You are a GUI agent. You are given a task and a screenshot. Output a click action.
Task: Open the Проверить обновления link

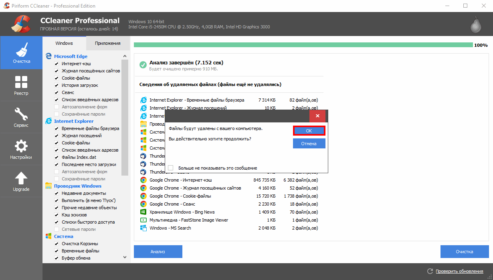point(459,271)
